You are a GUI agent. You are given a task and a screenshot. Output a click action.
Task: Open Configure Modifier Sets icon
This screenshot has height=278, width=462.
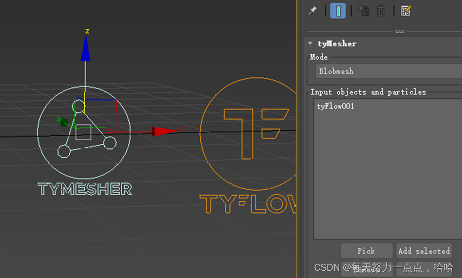pyautogui.click(x=406, y=11)
